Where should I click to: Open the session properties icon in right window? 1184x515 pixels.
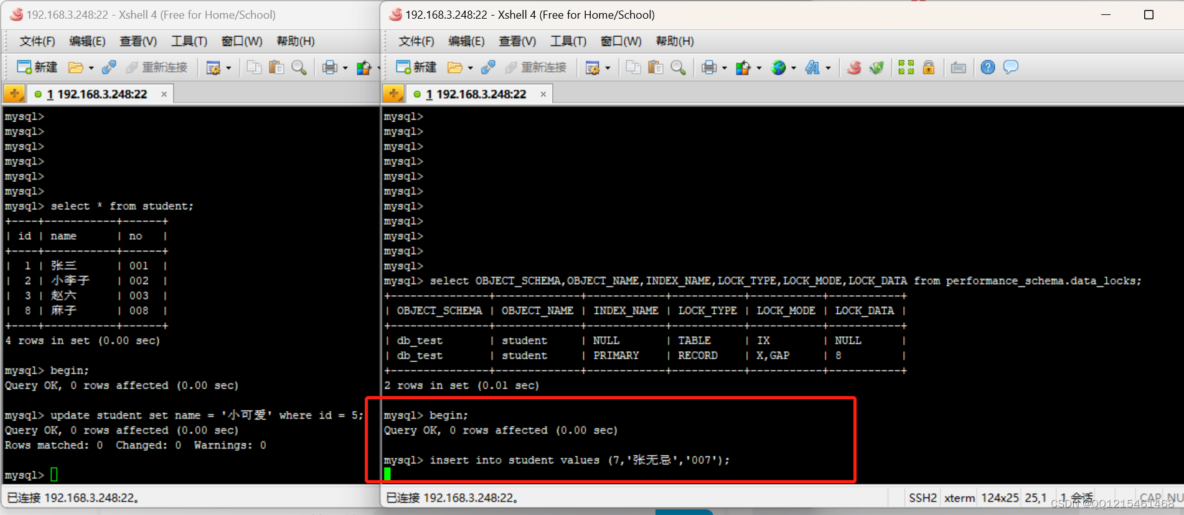[593, 67]
